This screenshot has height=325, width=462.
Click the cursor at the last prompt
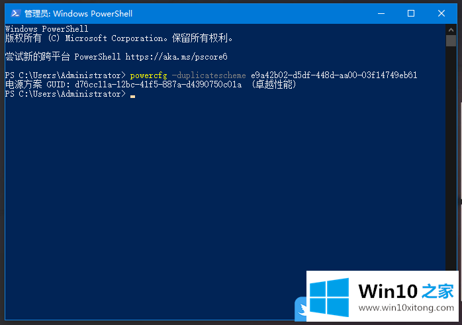tap(132, 97)
